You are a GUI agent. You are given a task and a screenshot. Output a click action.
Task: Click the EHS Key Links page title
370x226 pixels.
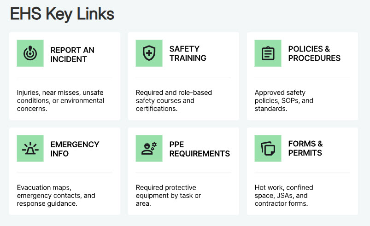point(62,14)
